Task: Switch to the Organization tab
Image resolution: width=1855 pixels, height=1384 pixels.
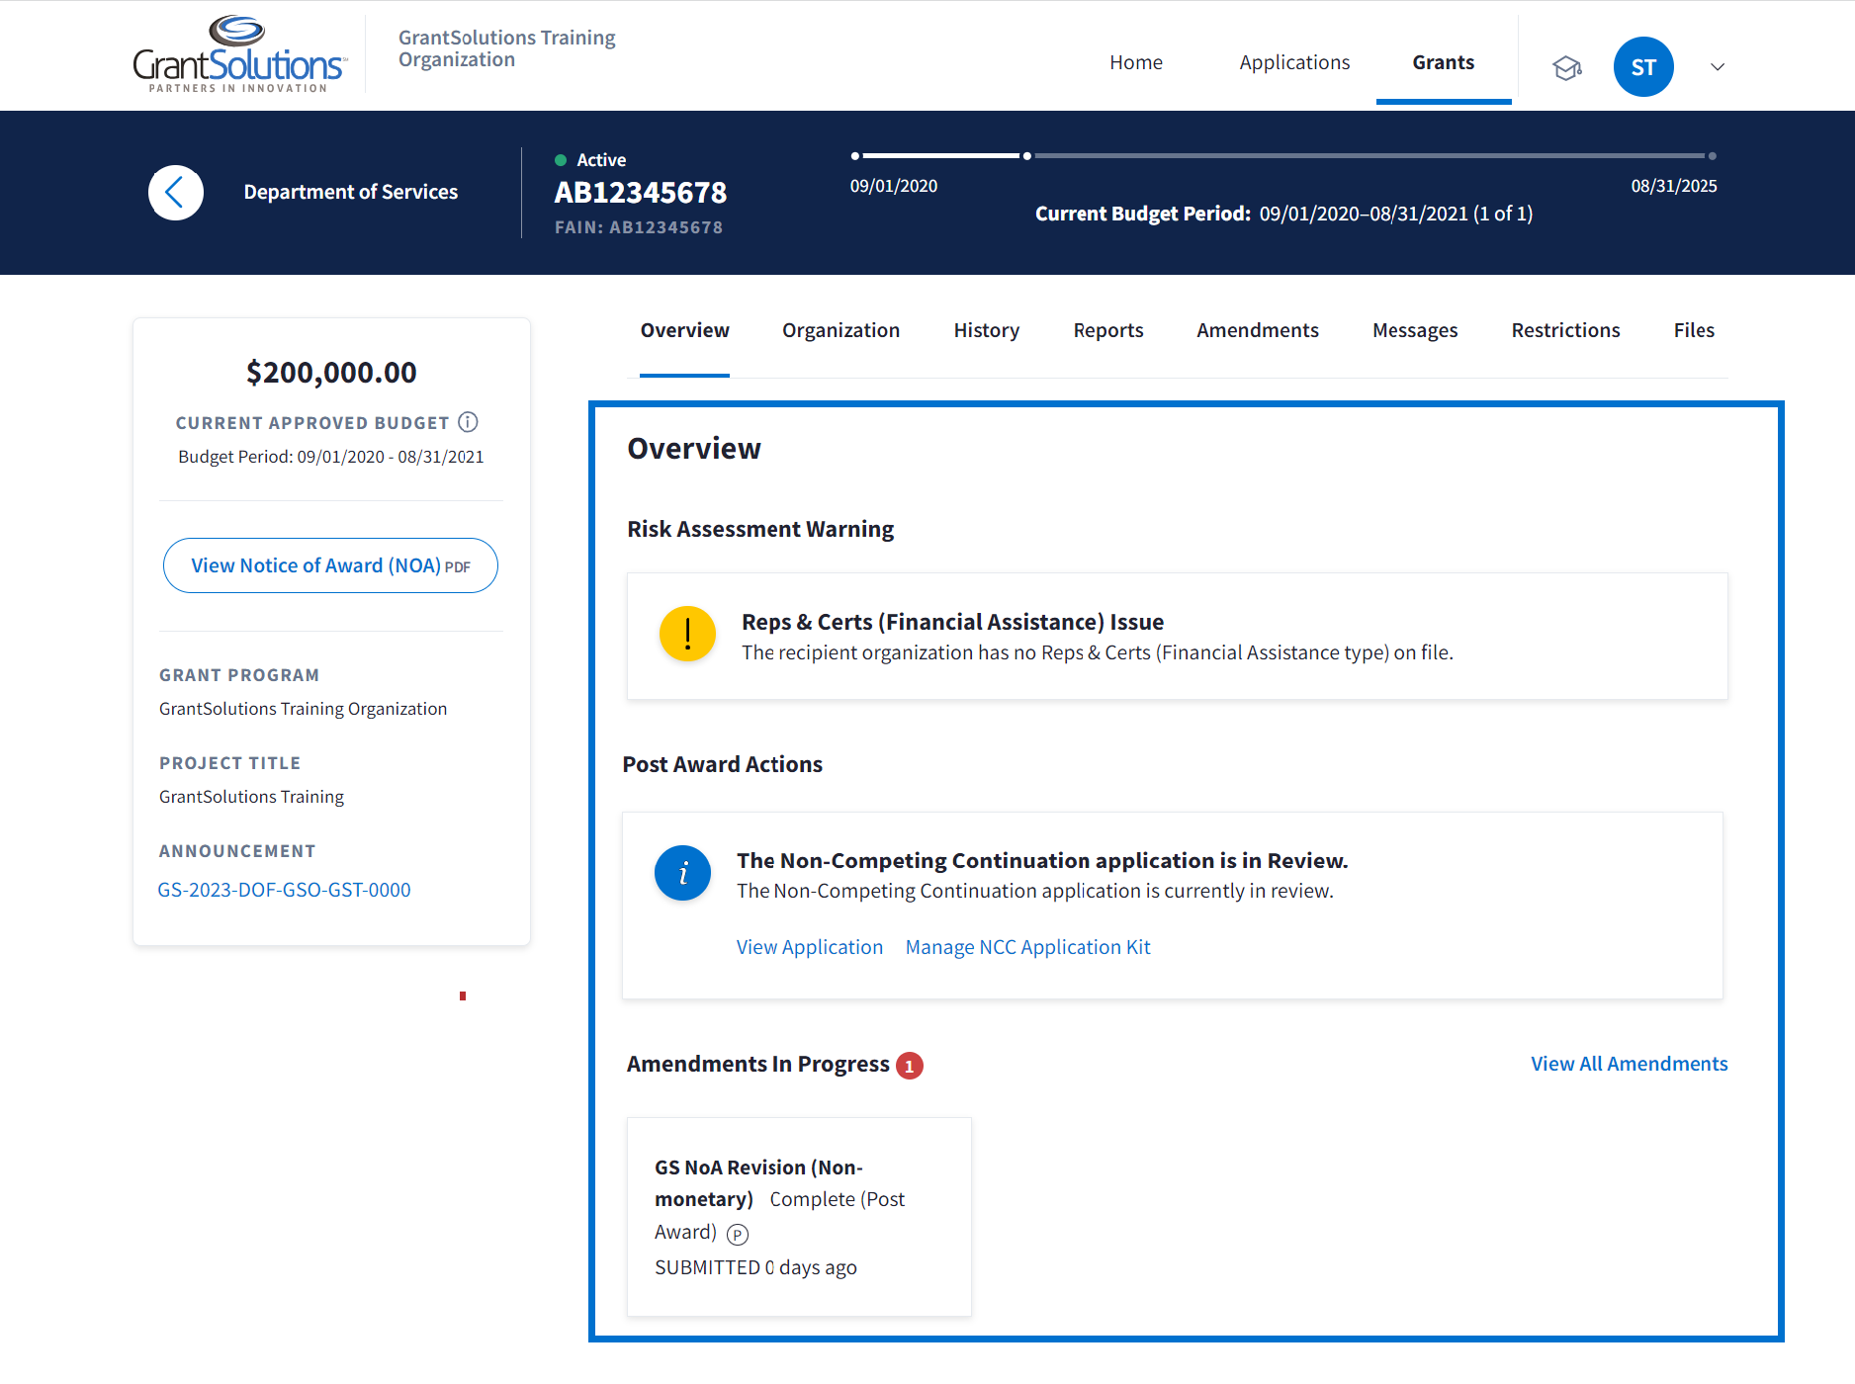Action: (x=840, y=330)
